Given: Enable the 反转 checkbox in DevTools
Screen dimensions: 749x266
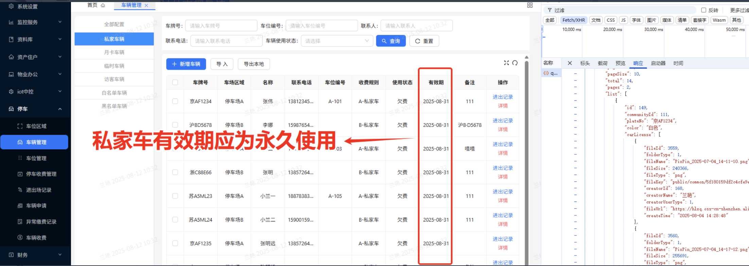Looking at the screenshot, I should click(x=703, y=10).
